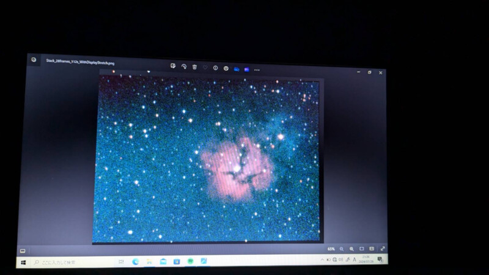
Task: Minimize the Photos window
Action: 359,72
